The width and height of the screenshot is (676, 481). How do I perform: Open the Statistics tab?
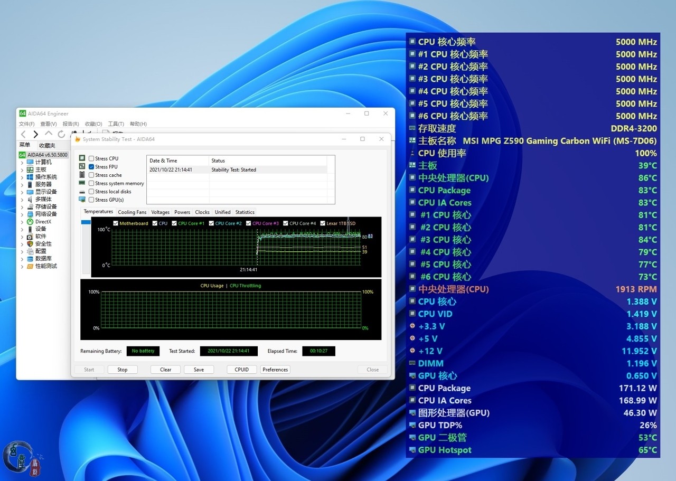245,212
